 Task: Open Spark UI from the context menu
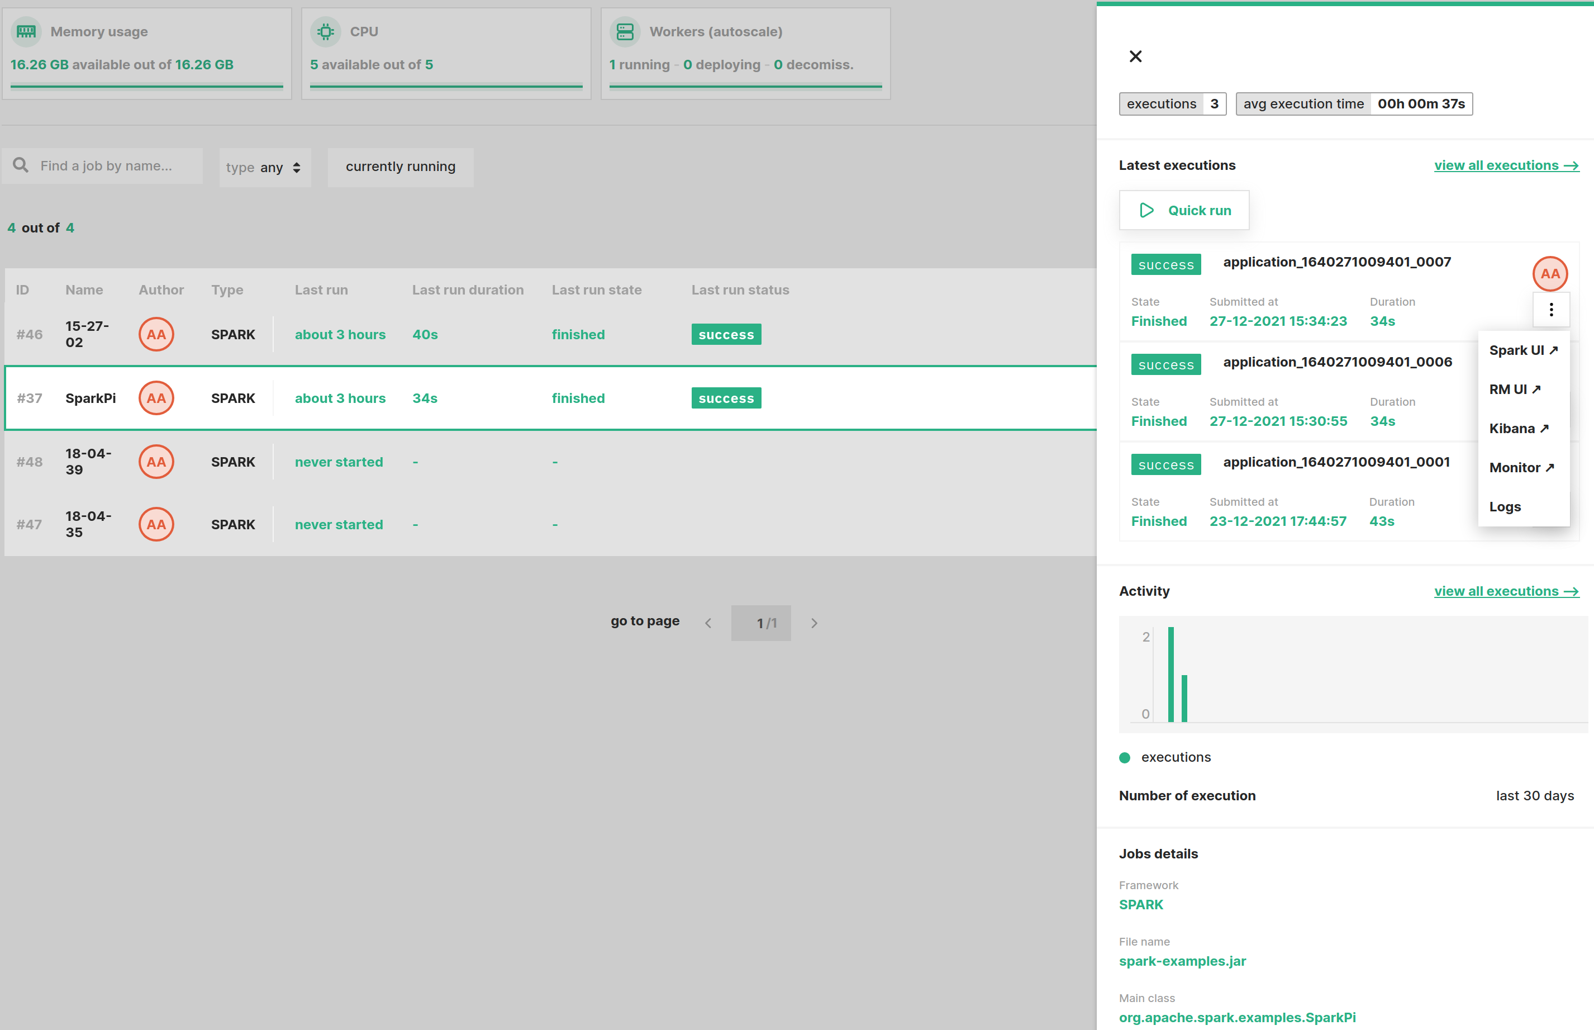coord(1522,350)
